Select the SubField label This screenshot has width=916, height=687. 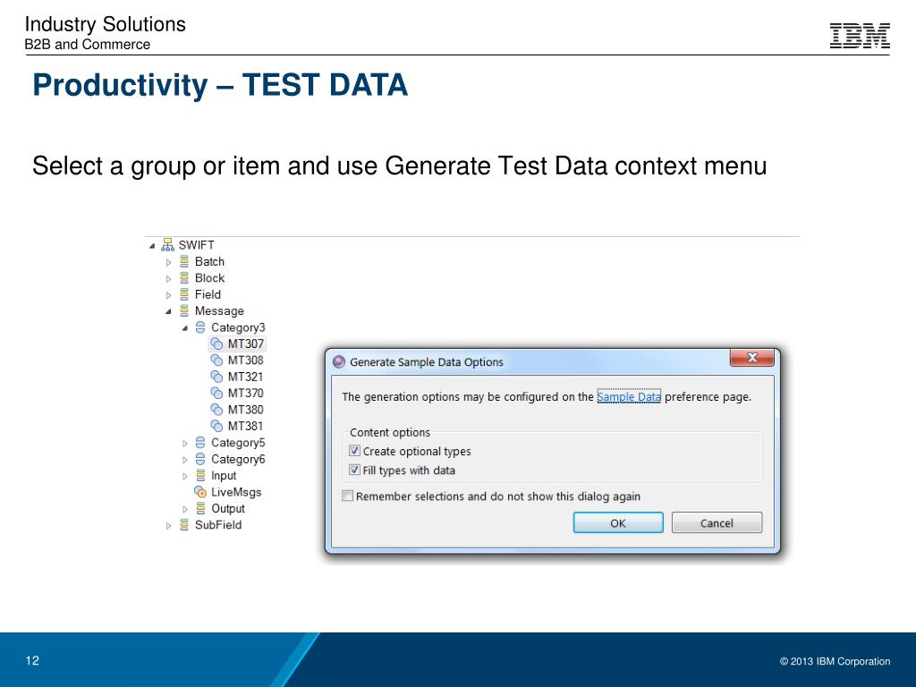pos(218,524)
